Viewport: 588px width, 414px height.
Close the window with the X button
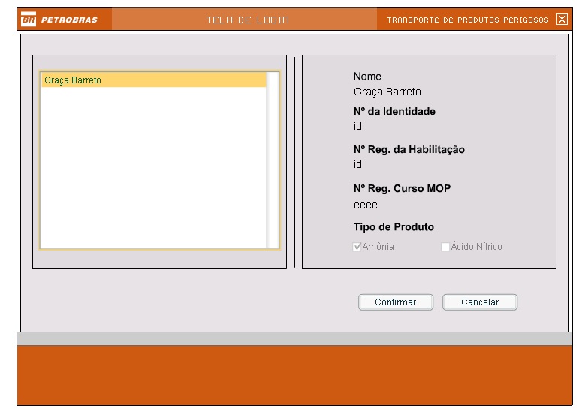pos(561,19)
